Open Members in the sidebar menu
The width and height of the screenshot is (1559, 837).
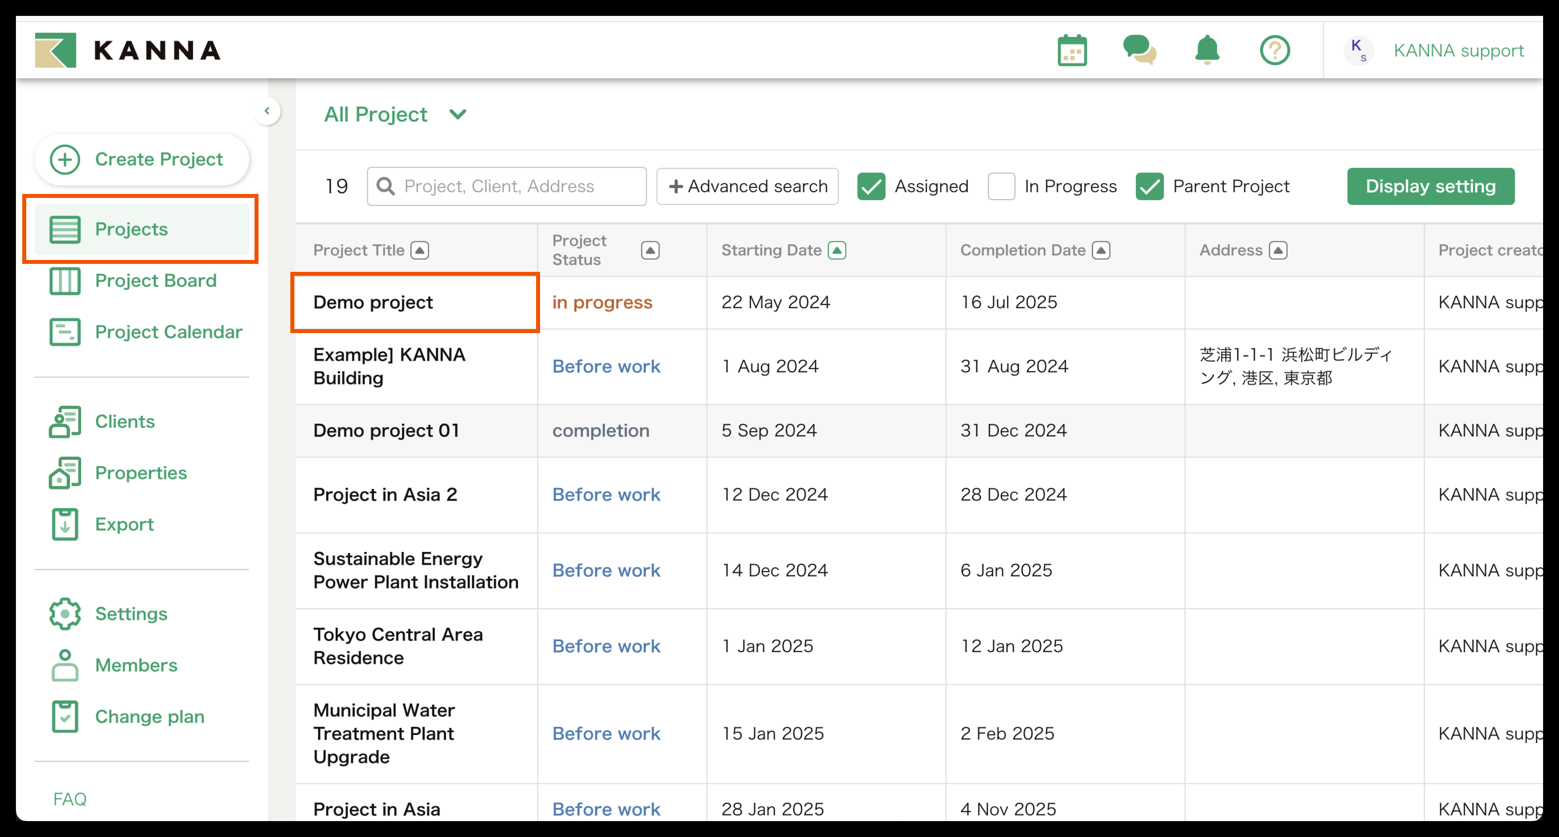(136, 665)
